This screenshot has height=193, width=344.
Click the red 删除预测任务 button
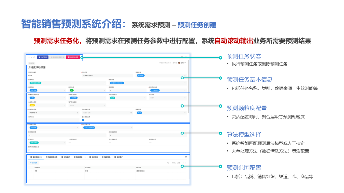point(73,57)
